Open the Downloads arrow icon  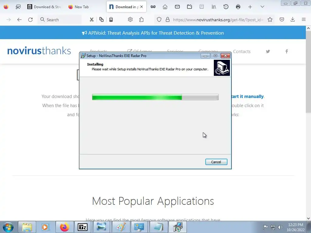point(292,19)
